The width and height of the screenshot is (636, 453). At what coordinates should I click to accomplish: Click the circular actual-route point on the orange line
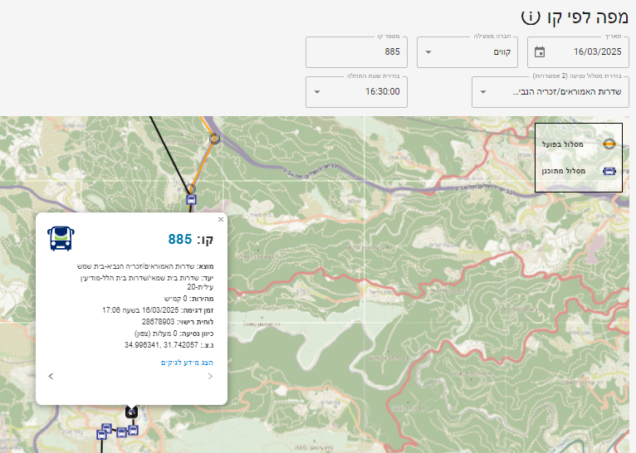214,139
